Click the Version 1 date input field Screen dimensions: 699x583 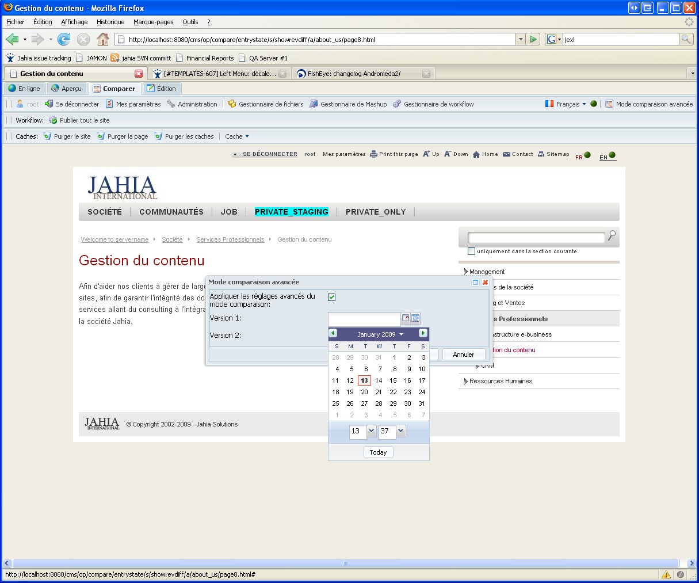point(364,318)
